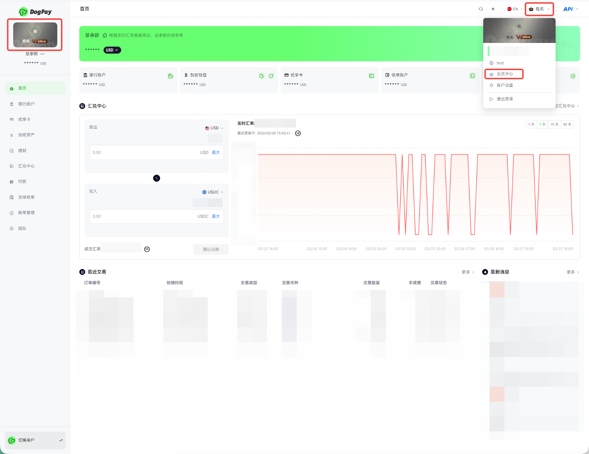
Task: Click the 买入 USDC amount input field
Action: pyautogui.click(x=156, y=217)
